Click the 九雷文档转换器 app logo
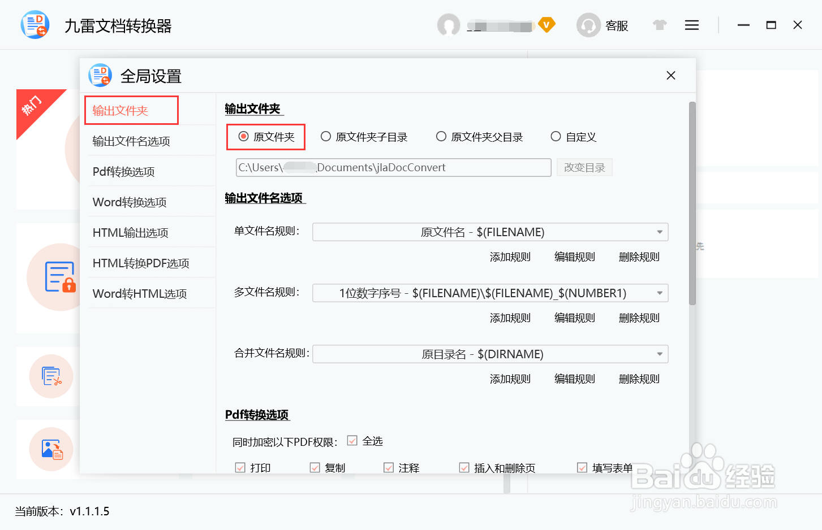The height and width of the screenshot is (530, 822). point(35,25)
